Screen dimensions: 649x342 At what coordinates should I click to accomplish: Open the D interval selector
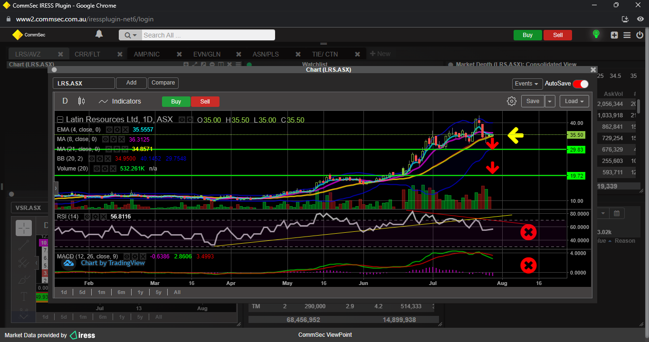[65, 101]
